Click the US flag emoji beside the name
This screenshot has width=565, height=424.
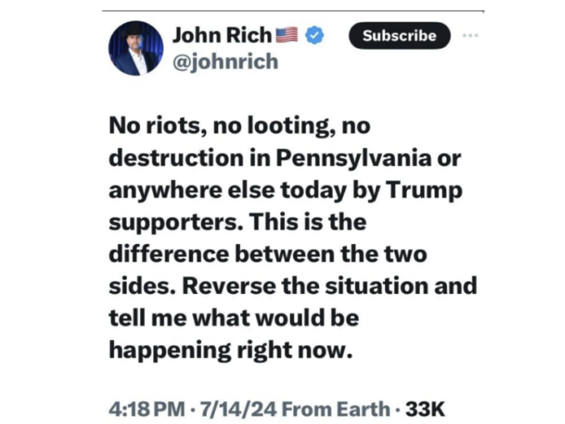[x=287, y=36]
